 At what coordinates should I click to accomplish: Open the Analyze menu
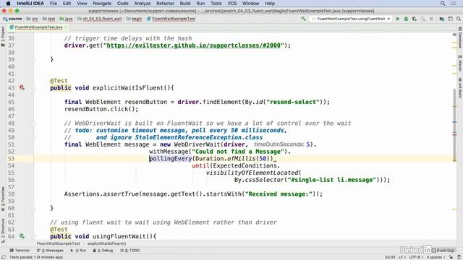[x=143, y=3]
